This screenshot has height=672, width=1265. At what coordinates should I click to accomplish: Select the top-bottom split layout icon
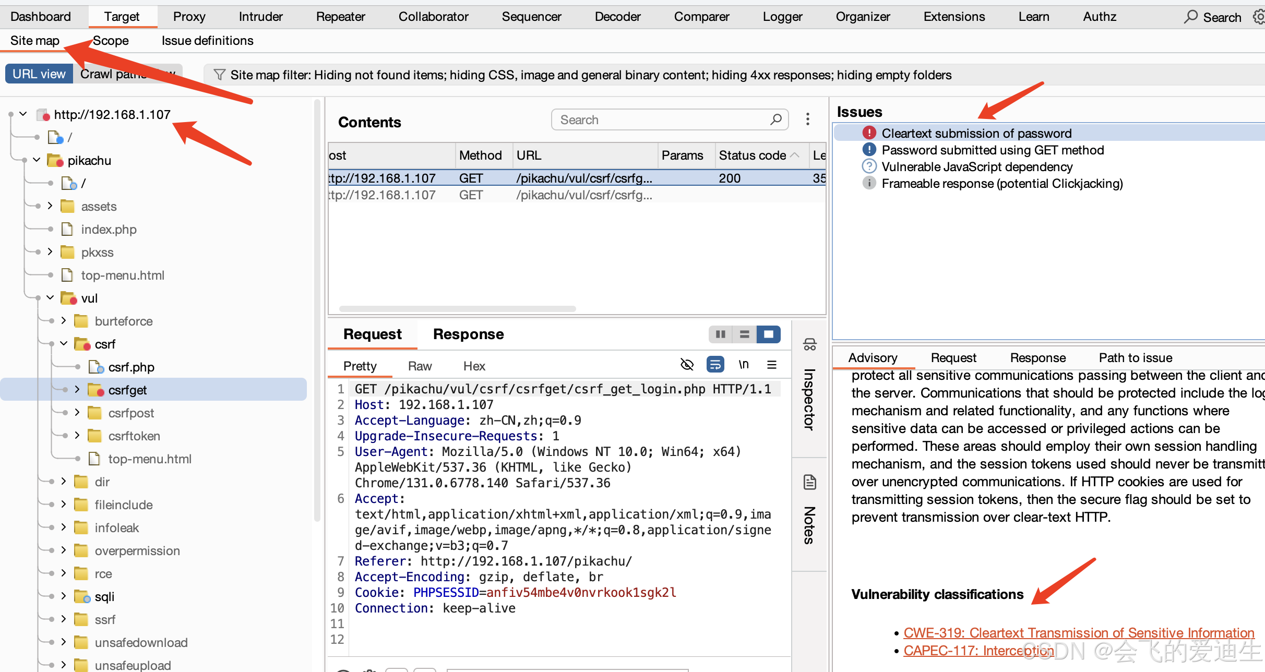pyautogui.click(x=744, y=334)
